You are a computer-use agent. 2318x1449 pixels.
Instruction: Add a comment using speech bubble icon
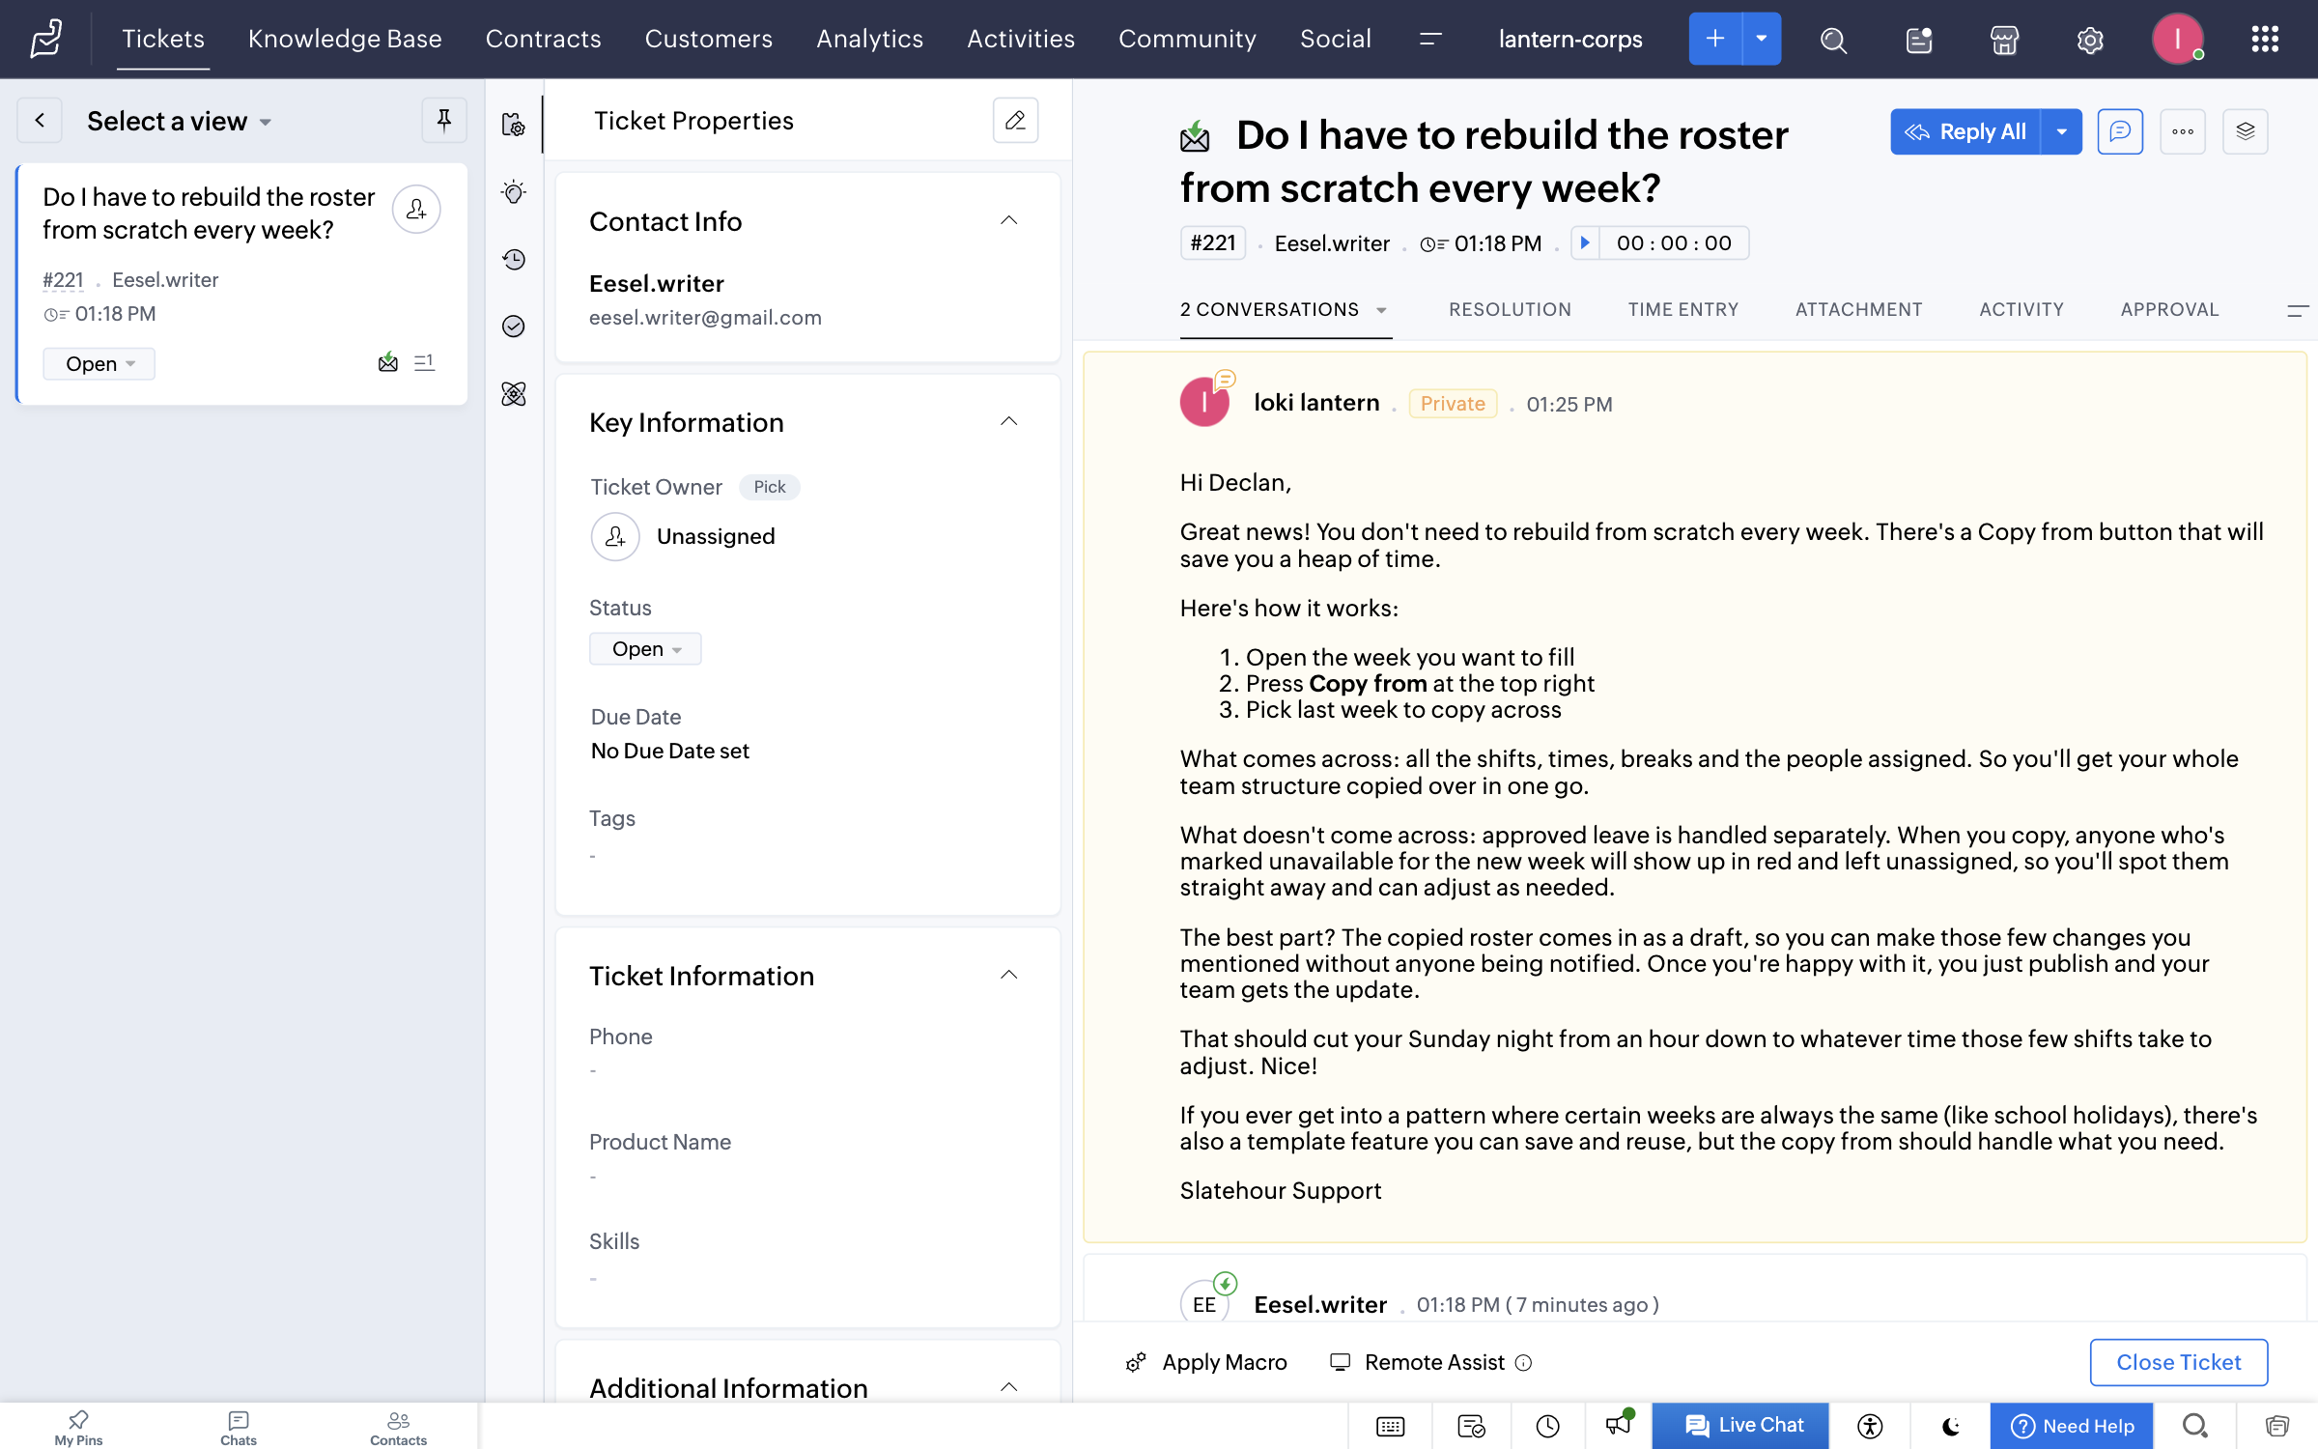pos(2120,131)
